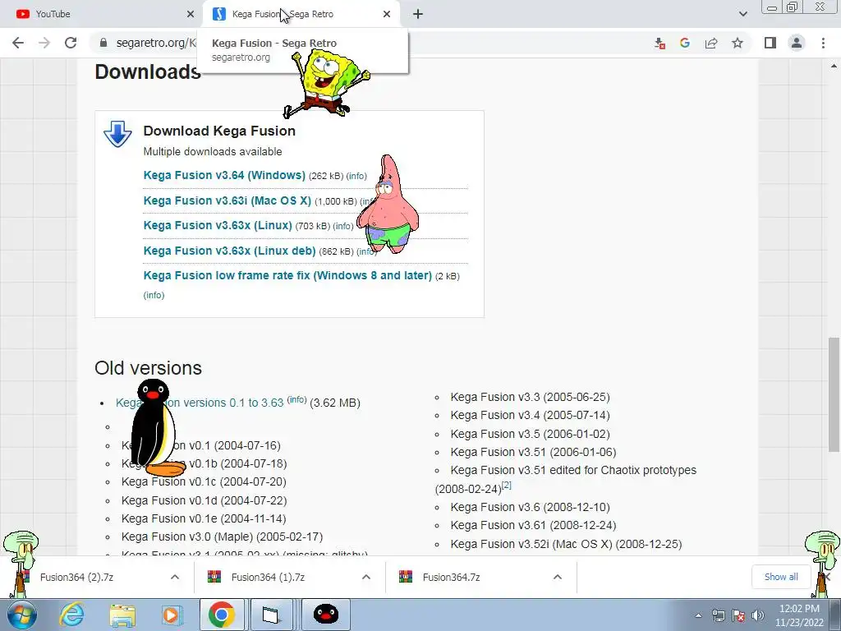Switch to Chrome in the taskbar
841x631 pixels.
[x=222, y=615]
